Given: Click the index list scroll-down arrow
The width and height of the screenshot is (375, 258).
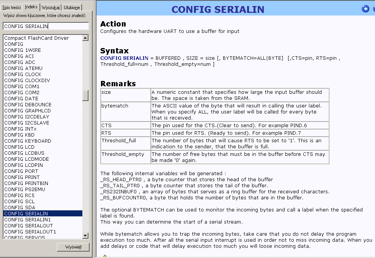Looking at the screenshot, I should pos(85,236).
